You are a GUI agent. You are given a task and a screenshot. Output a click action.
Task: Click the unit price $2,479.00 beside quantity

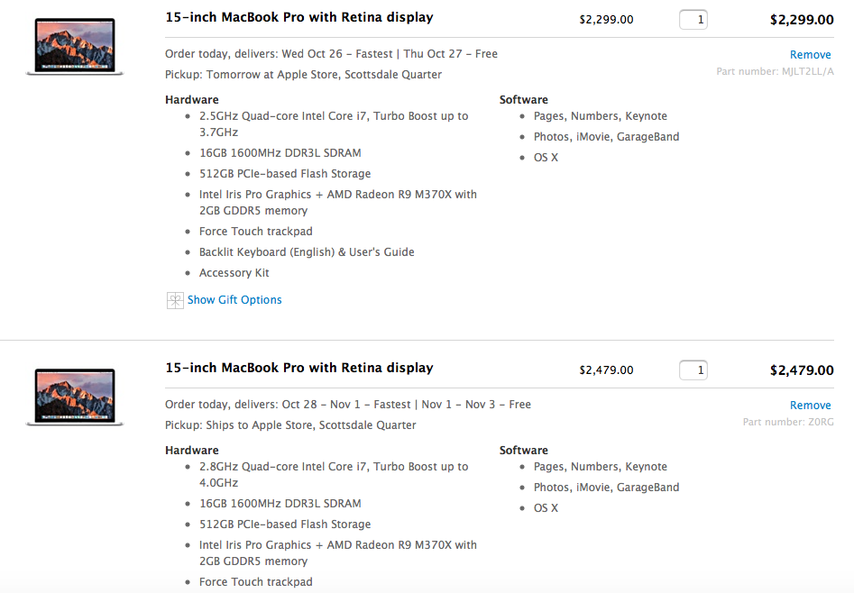(x=606, y=369)
